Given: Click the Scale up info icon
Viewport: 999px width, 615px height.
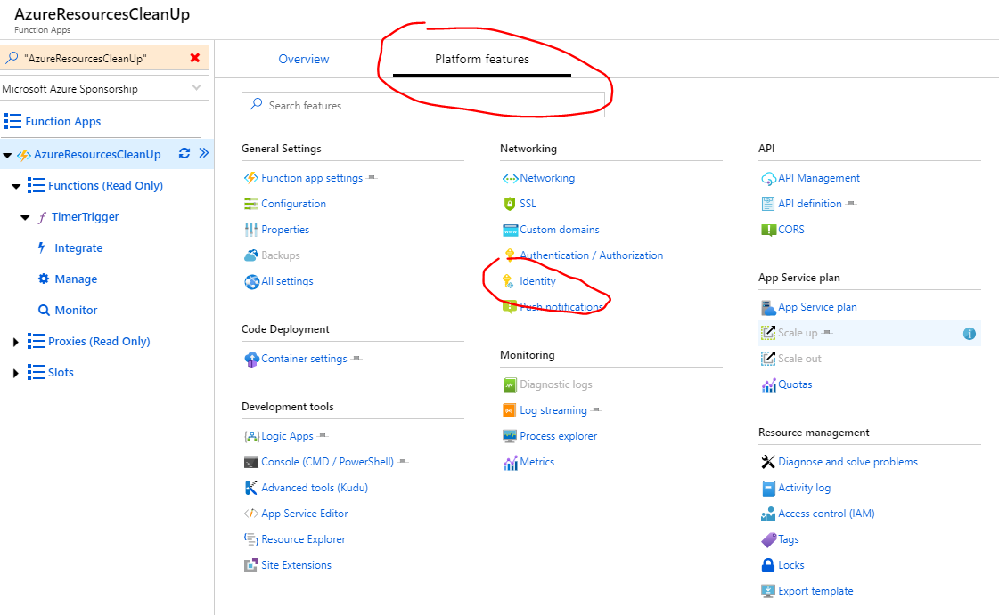Looking at the screenshot, I should click(970, 334).
